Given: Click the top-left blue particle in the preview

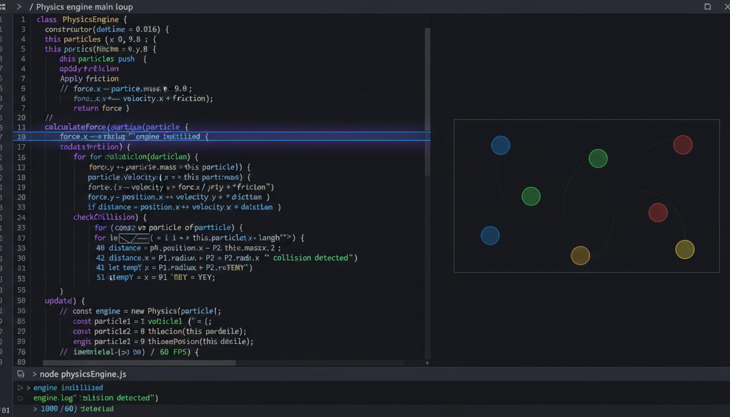Looking at the screenshot, I should (x=500, y=146).
